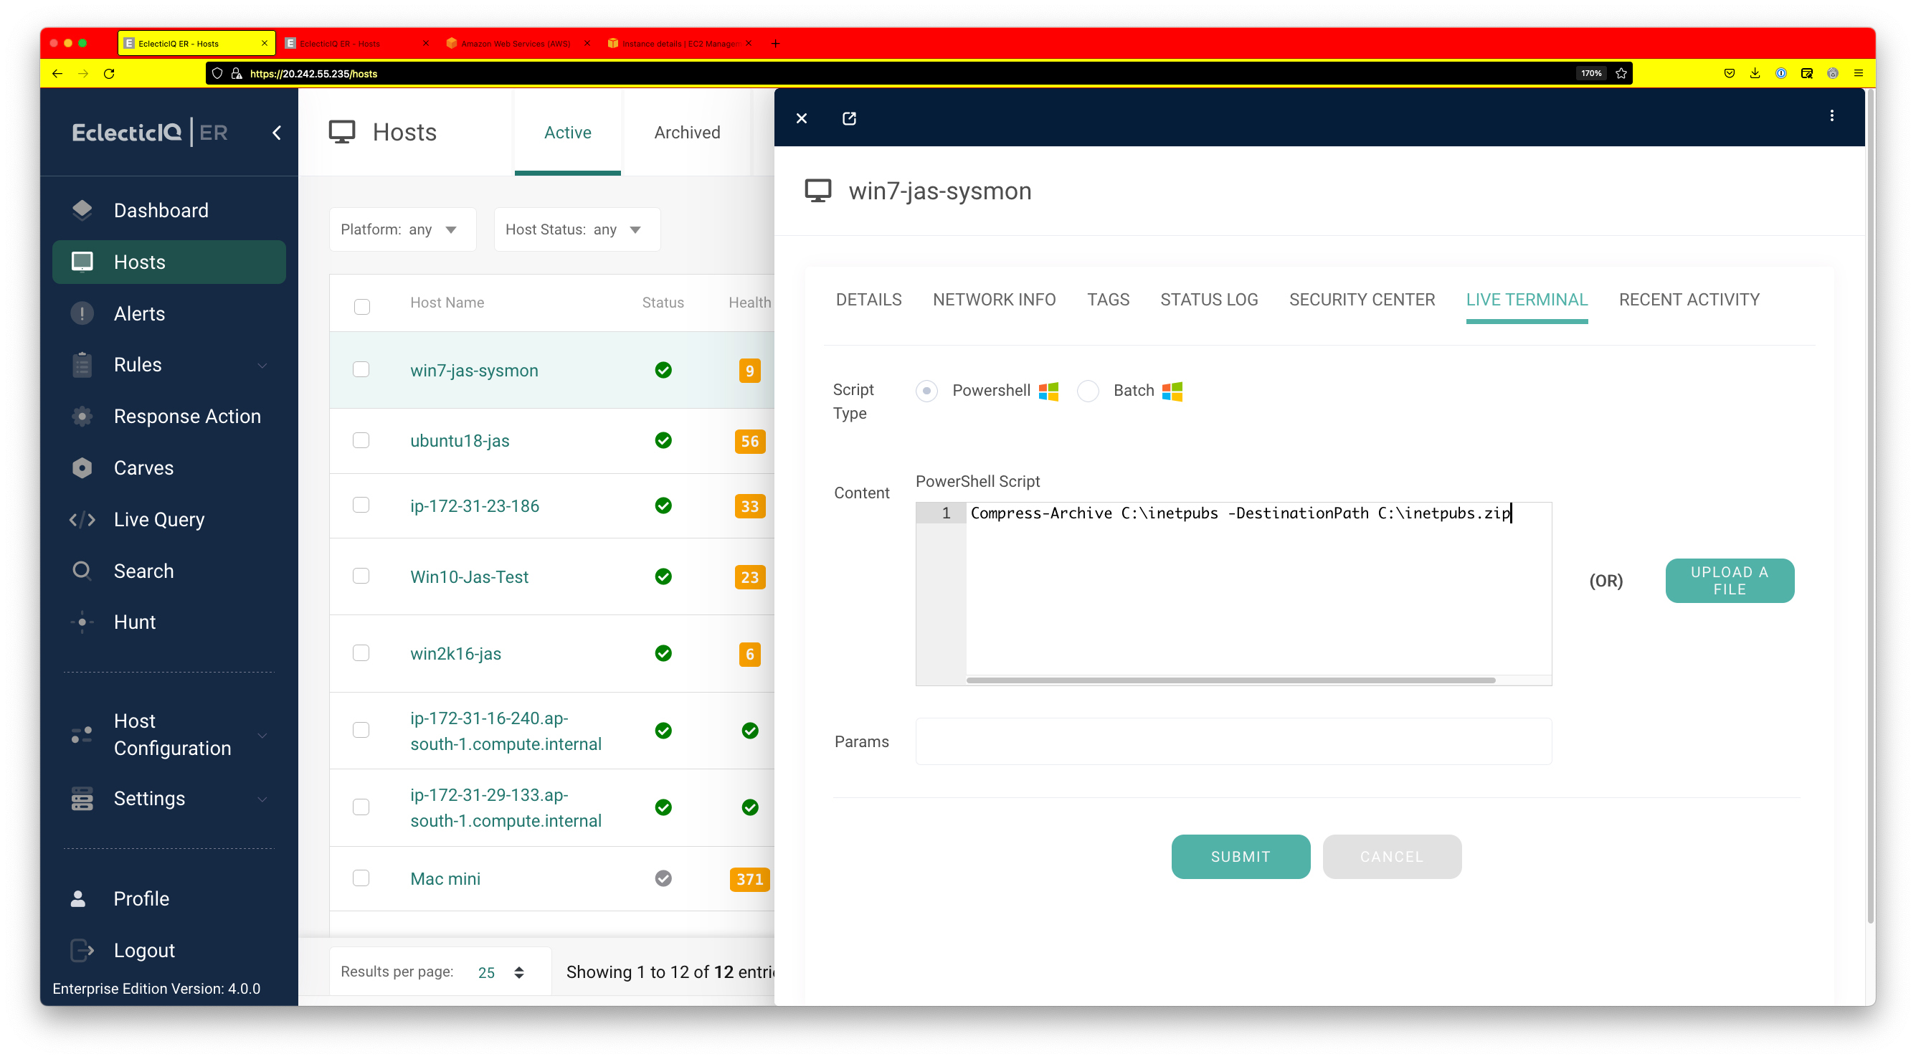
Task: Open the RECENT ACTIVITY tab
Action: tap(1689, 299)
